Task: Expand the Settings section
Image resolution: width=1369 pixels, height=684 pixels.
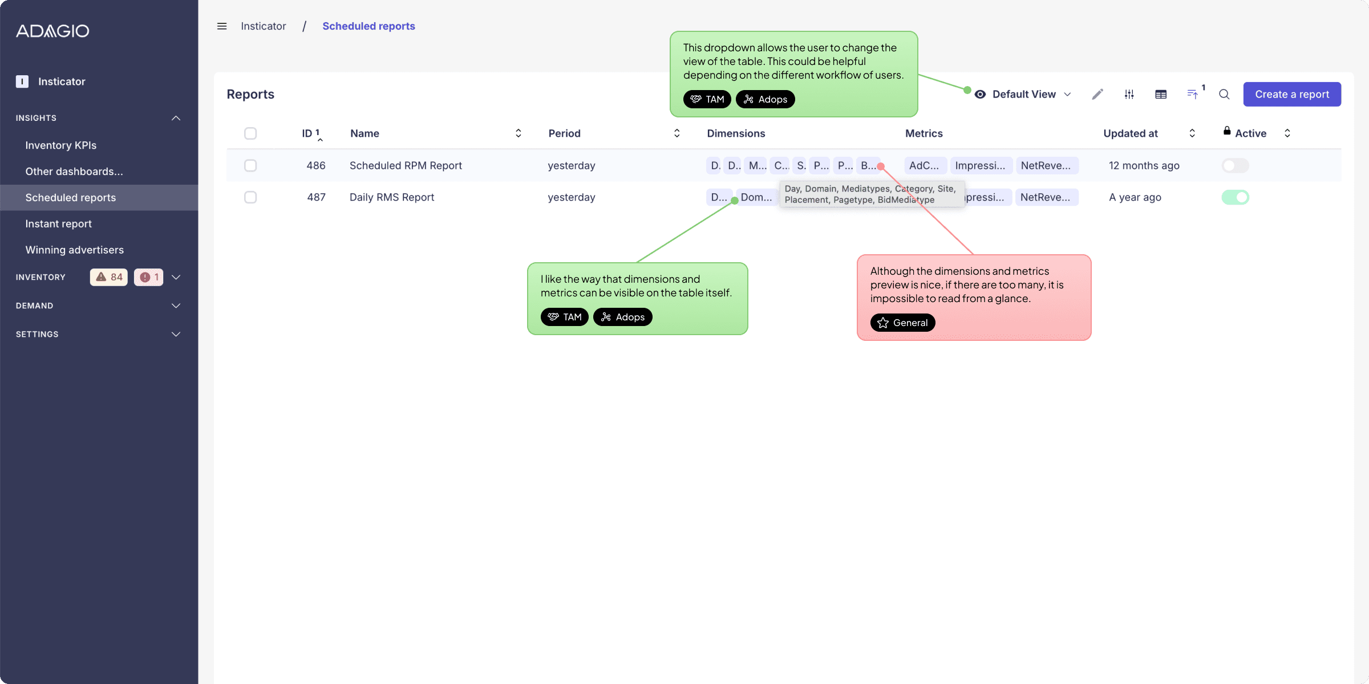Action: pos(176,334)
